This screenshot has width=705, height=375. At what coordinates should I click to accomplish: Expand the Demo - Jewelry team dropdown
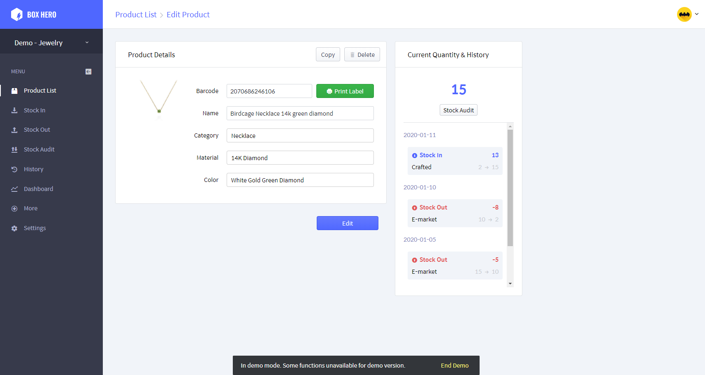point(51,43)
